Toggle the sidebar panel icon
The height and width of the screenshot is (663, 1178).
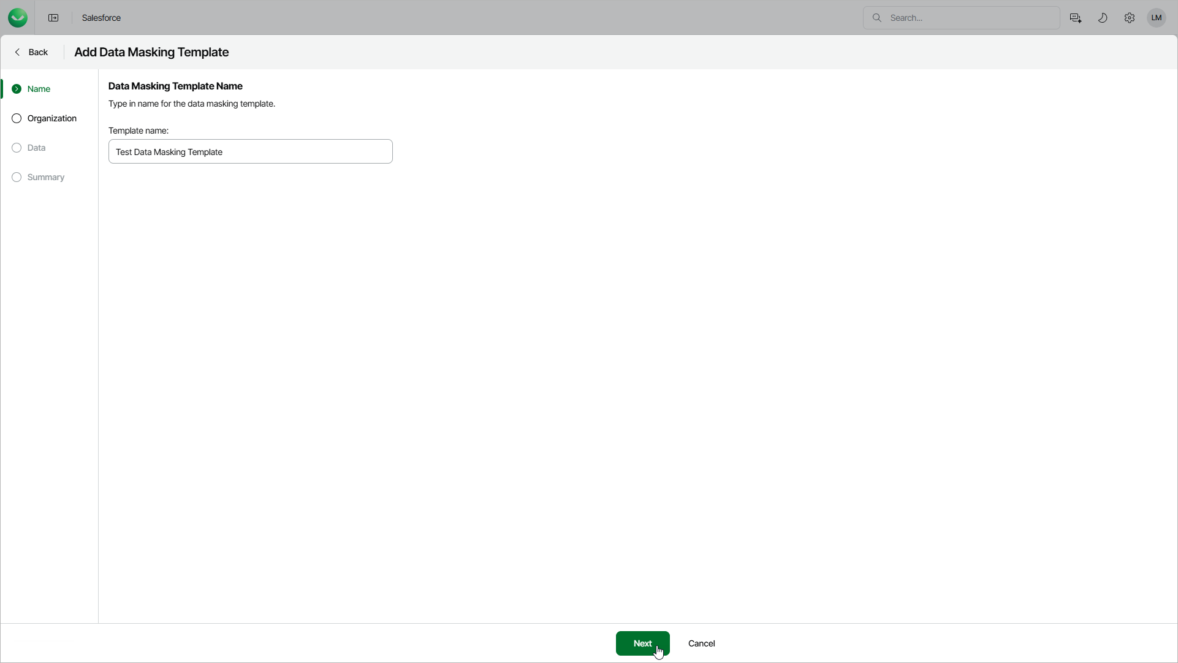pos(53,18)
